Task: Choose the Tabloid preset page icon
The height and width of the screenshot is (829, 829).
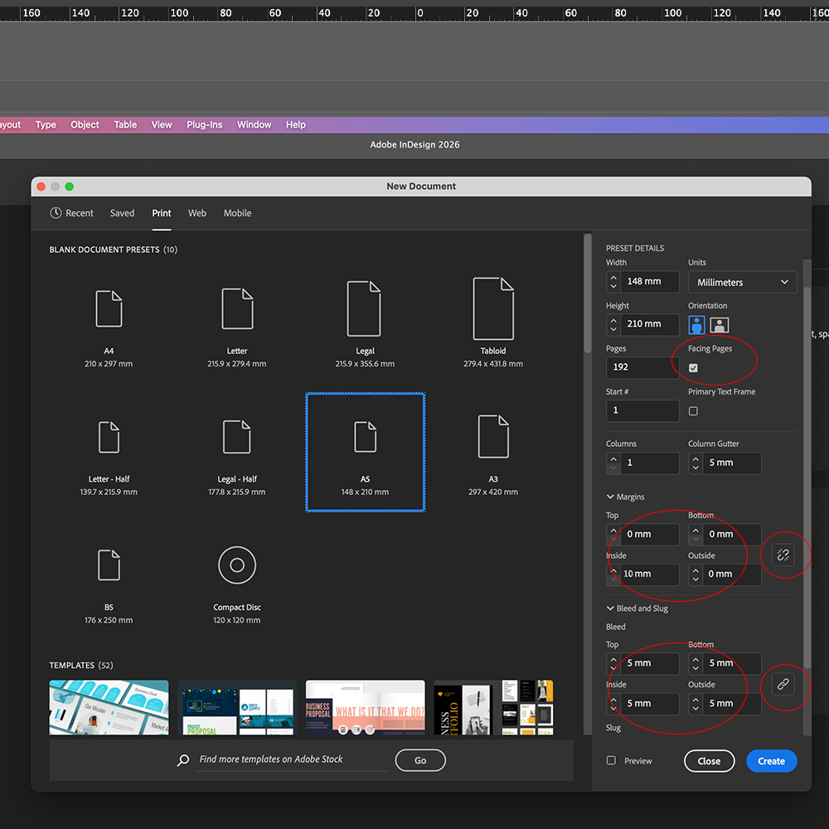Action: click(492, 308)
